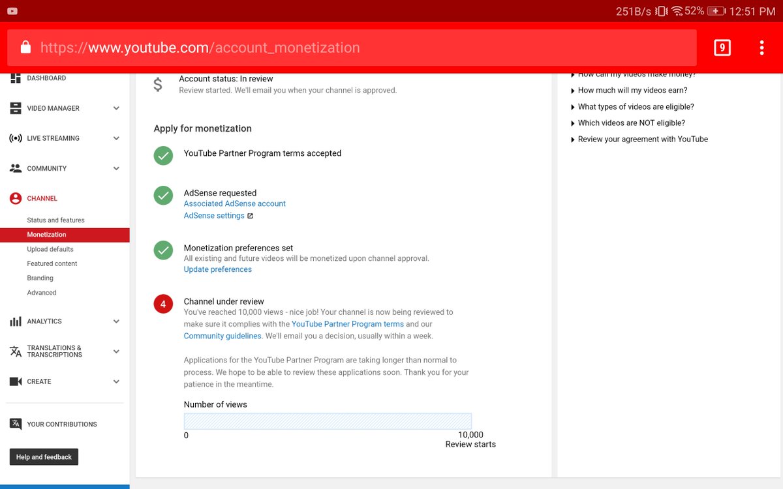Viewport: 783px width, 489px height.
Task: Tap the battery indicator icon
Action: (716, 11)
